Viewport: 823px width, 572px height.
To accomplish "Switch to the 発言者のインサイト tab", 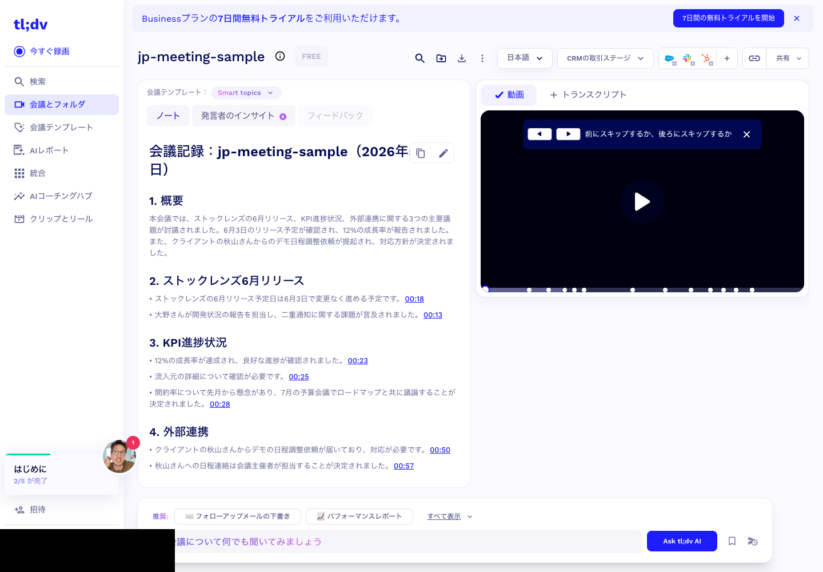I will (243, 116).
